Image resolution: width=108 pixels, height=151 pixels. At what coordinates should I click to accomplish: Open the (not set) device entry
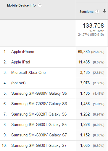[x=18, y=83]
